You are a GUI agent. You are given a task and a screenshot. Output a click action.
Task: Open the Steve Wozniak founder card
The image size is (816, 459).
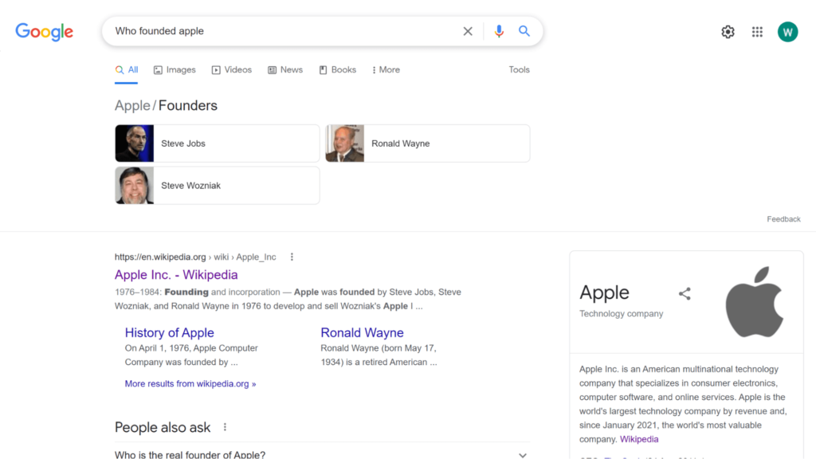click(x=217, y=185)
